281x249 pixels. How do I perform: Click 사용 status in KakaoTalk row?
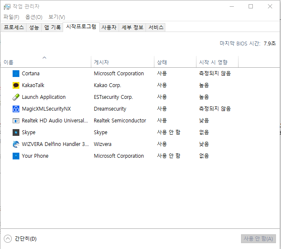(x=162, y=85)
